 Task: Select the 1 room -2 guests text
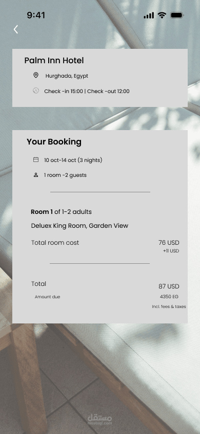pyautogui.click(x=65, y=175)
